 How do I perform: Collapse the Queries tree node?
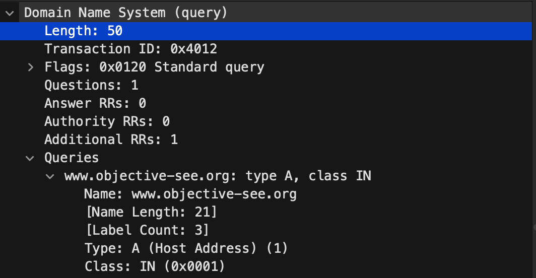(30, 158)
